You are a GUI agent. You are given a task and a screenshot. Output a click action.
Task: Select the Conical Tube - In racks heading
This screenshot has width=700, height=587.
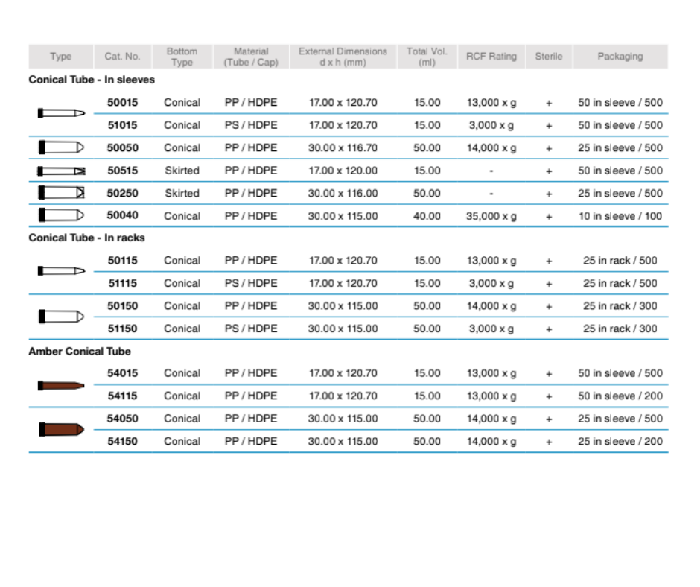[86, 238]
